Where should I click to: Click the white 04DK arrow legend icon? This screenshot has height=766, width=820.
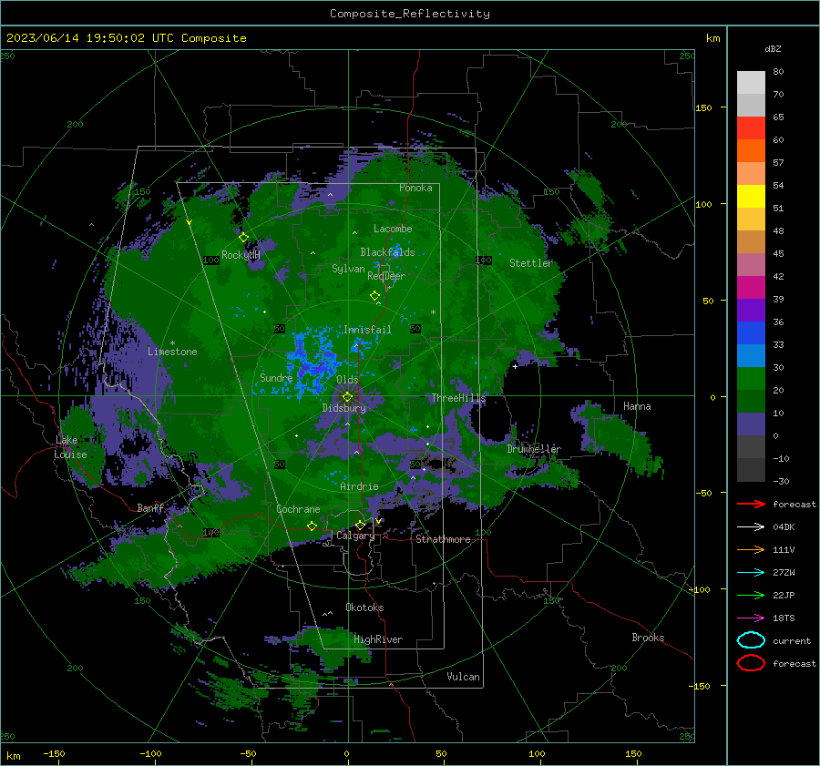pos(751,527)
